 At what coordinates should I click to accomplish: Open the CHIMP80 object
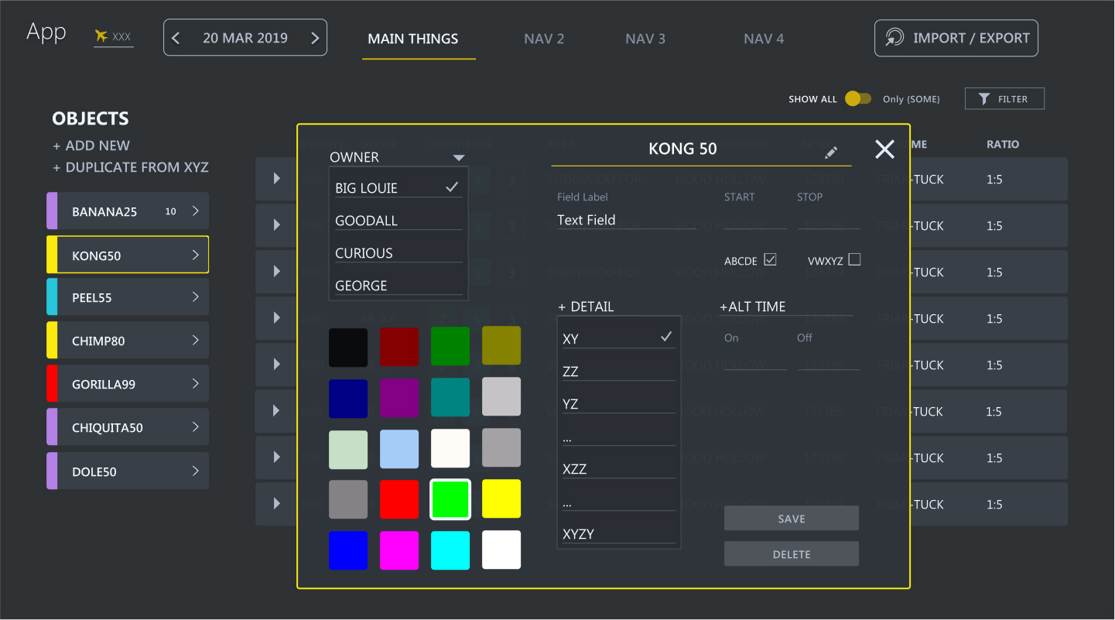click(x=128, y=341)
